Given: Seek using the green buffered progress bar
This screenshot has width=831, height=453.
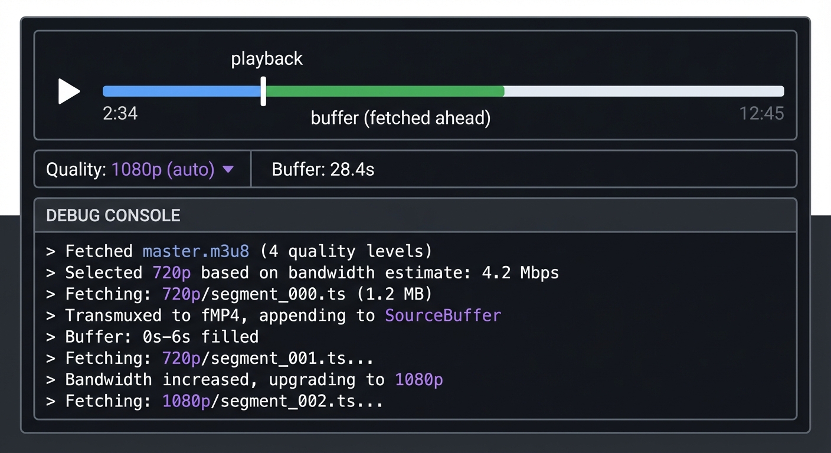Looking at the screenshot, I should coord(384,91).
